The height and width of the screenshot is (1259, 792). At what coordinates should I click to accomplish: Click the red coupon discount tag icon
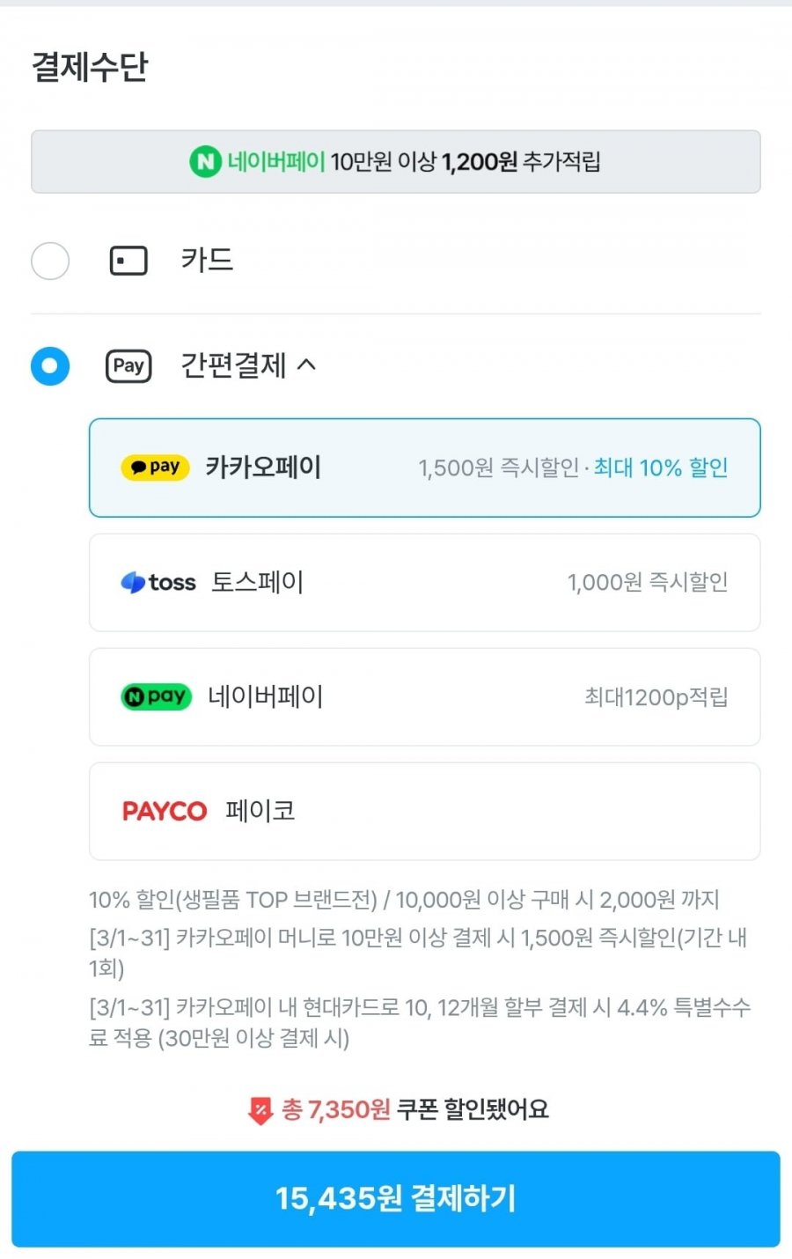tap(260, 1110)
